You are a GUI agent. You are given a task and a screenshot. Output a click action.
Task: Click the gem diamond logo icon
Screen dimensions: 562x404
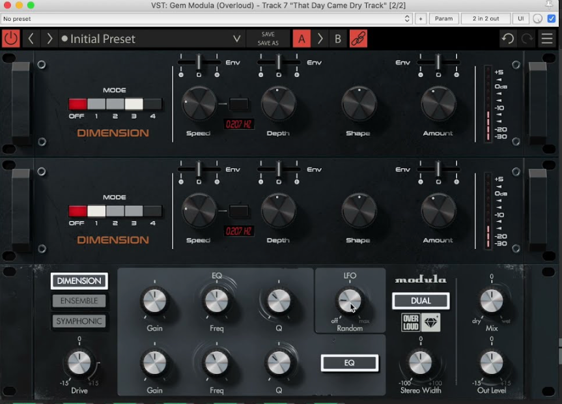tap(430, 323)
